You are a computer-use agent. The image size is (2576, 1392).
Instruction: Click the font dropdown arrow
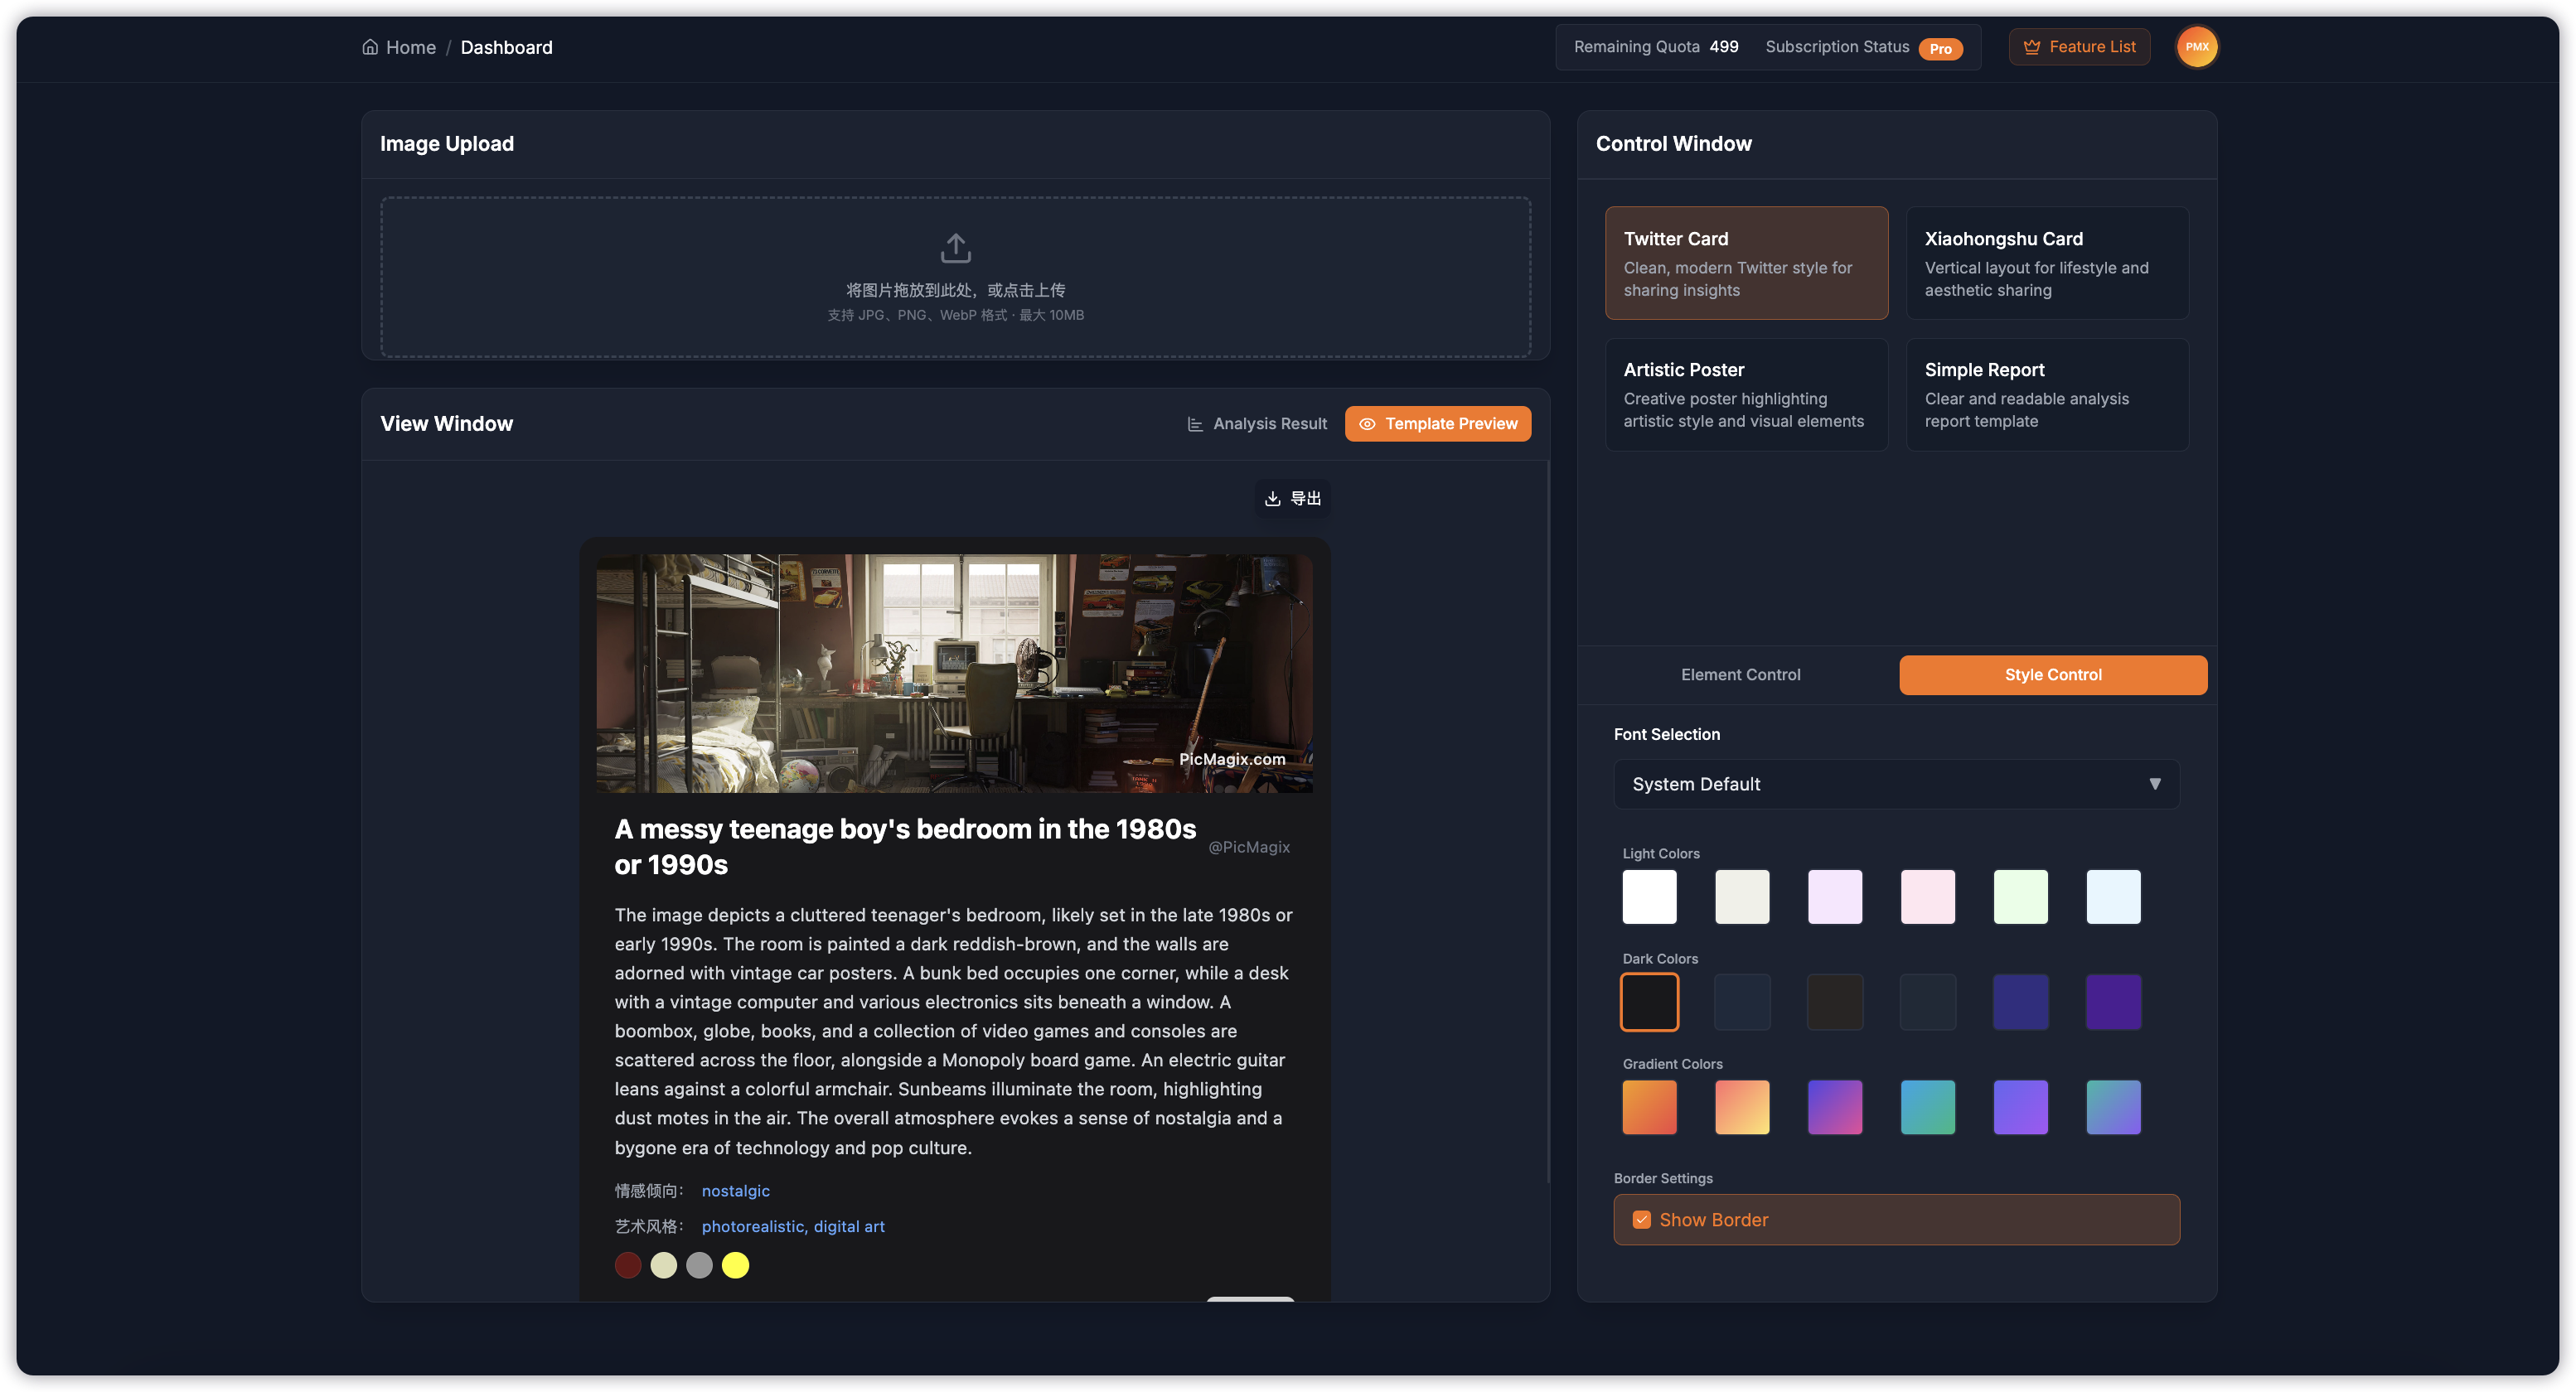(x=2154, y=784)
